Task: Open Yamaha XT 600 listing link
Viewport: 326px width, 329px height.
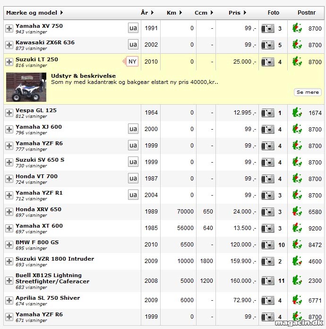Action: 39,226
